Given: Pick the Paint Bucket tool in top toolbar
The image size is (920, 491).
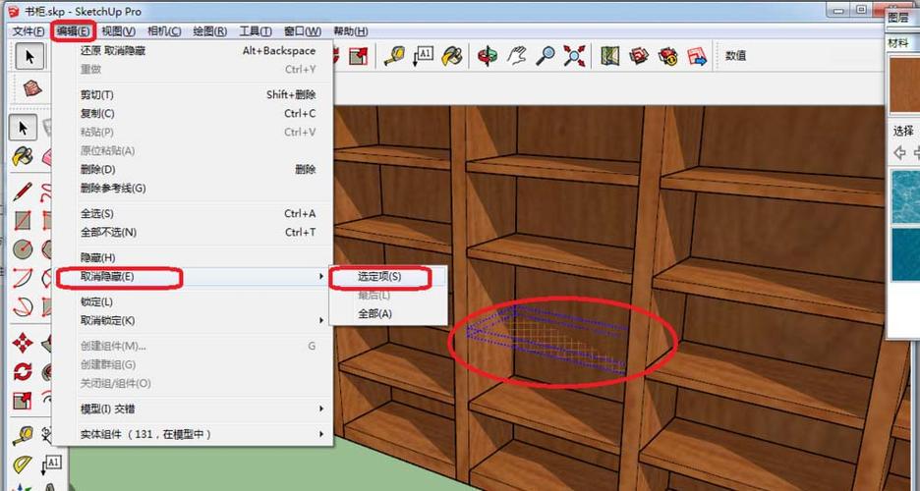Looking at the screenshot, I should pos(452,56).
